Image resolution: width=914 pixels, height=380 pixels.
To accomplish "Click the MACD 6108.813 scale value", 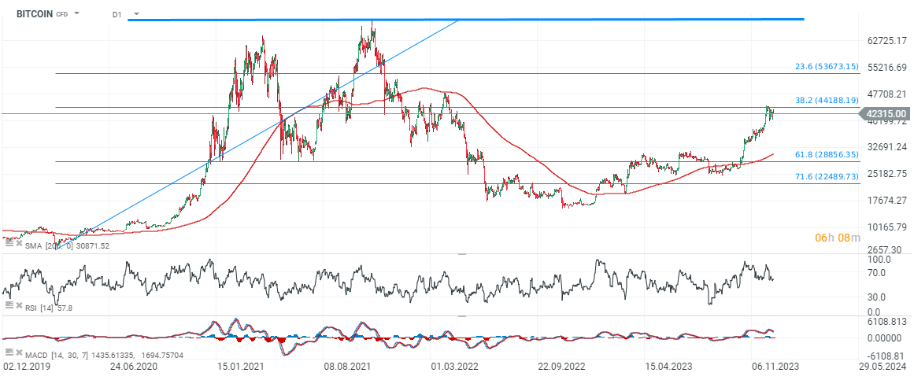I will [x=887, y=320].
